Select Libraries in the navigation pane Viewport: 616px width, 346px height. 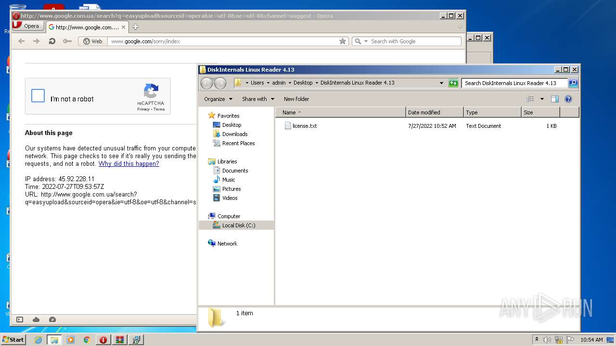pyautogui.click(x=222, y=161)
